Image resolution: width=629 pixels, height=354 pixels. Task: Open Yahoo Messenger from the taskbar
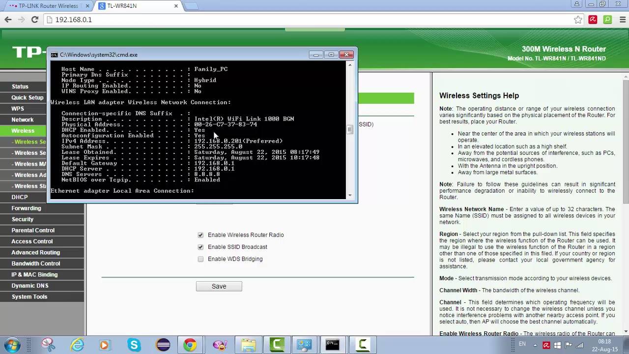[x=220, y=345]
